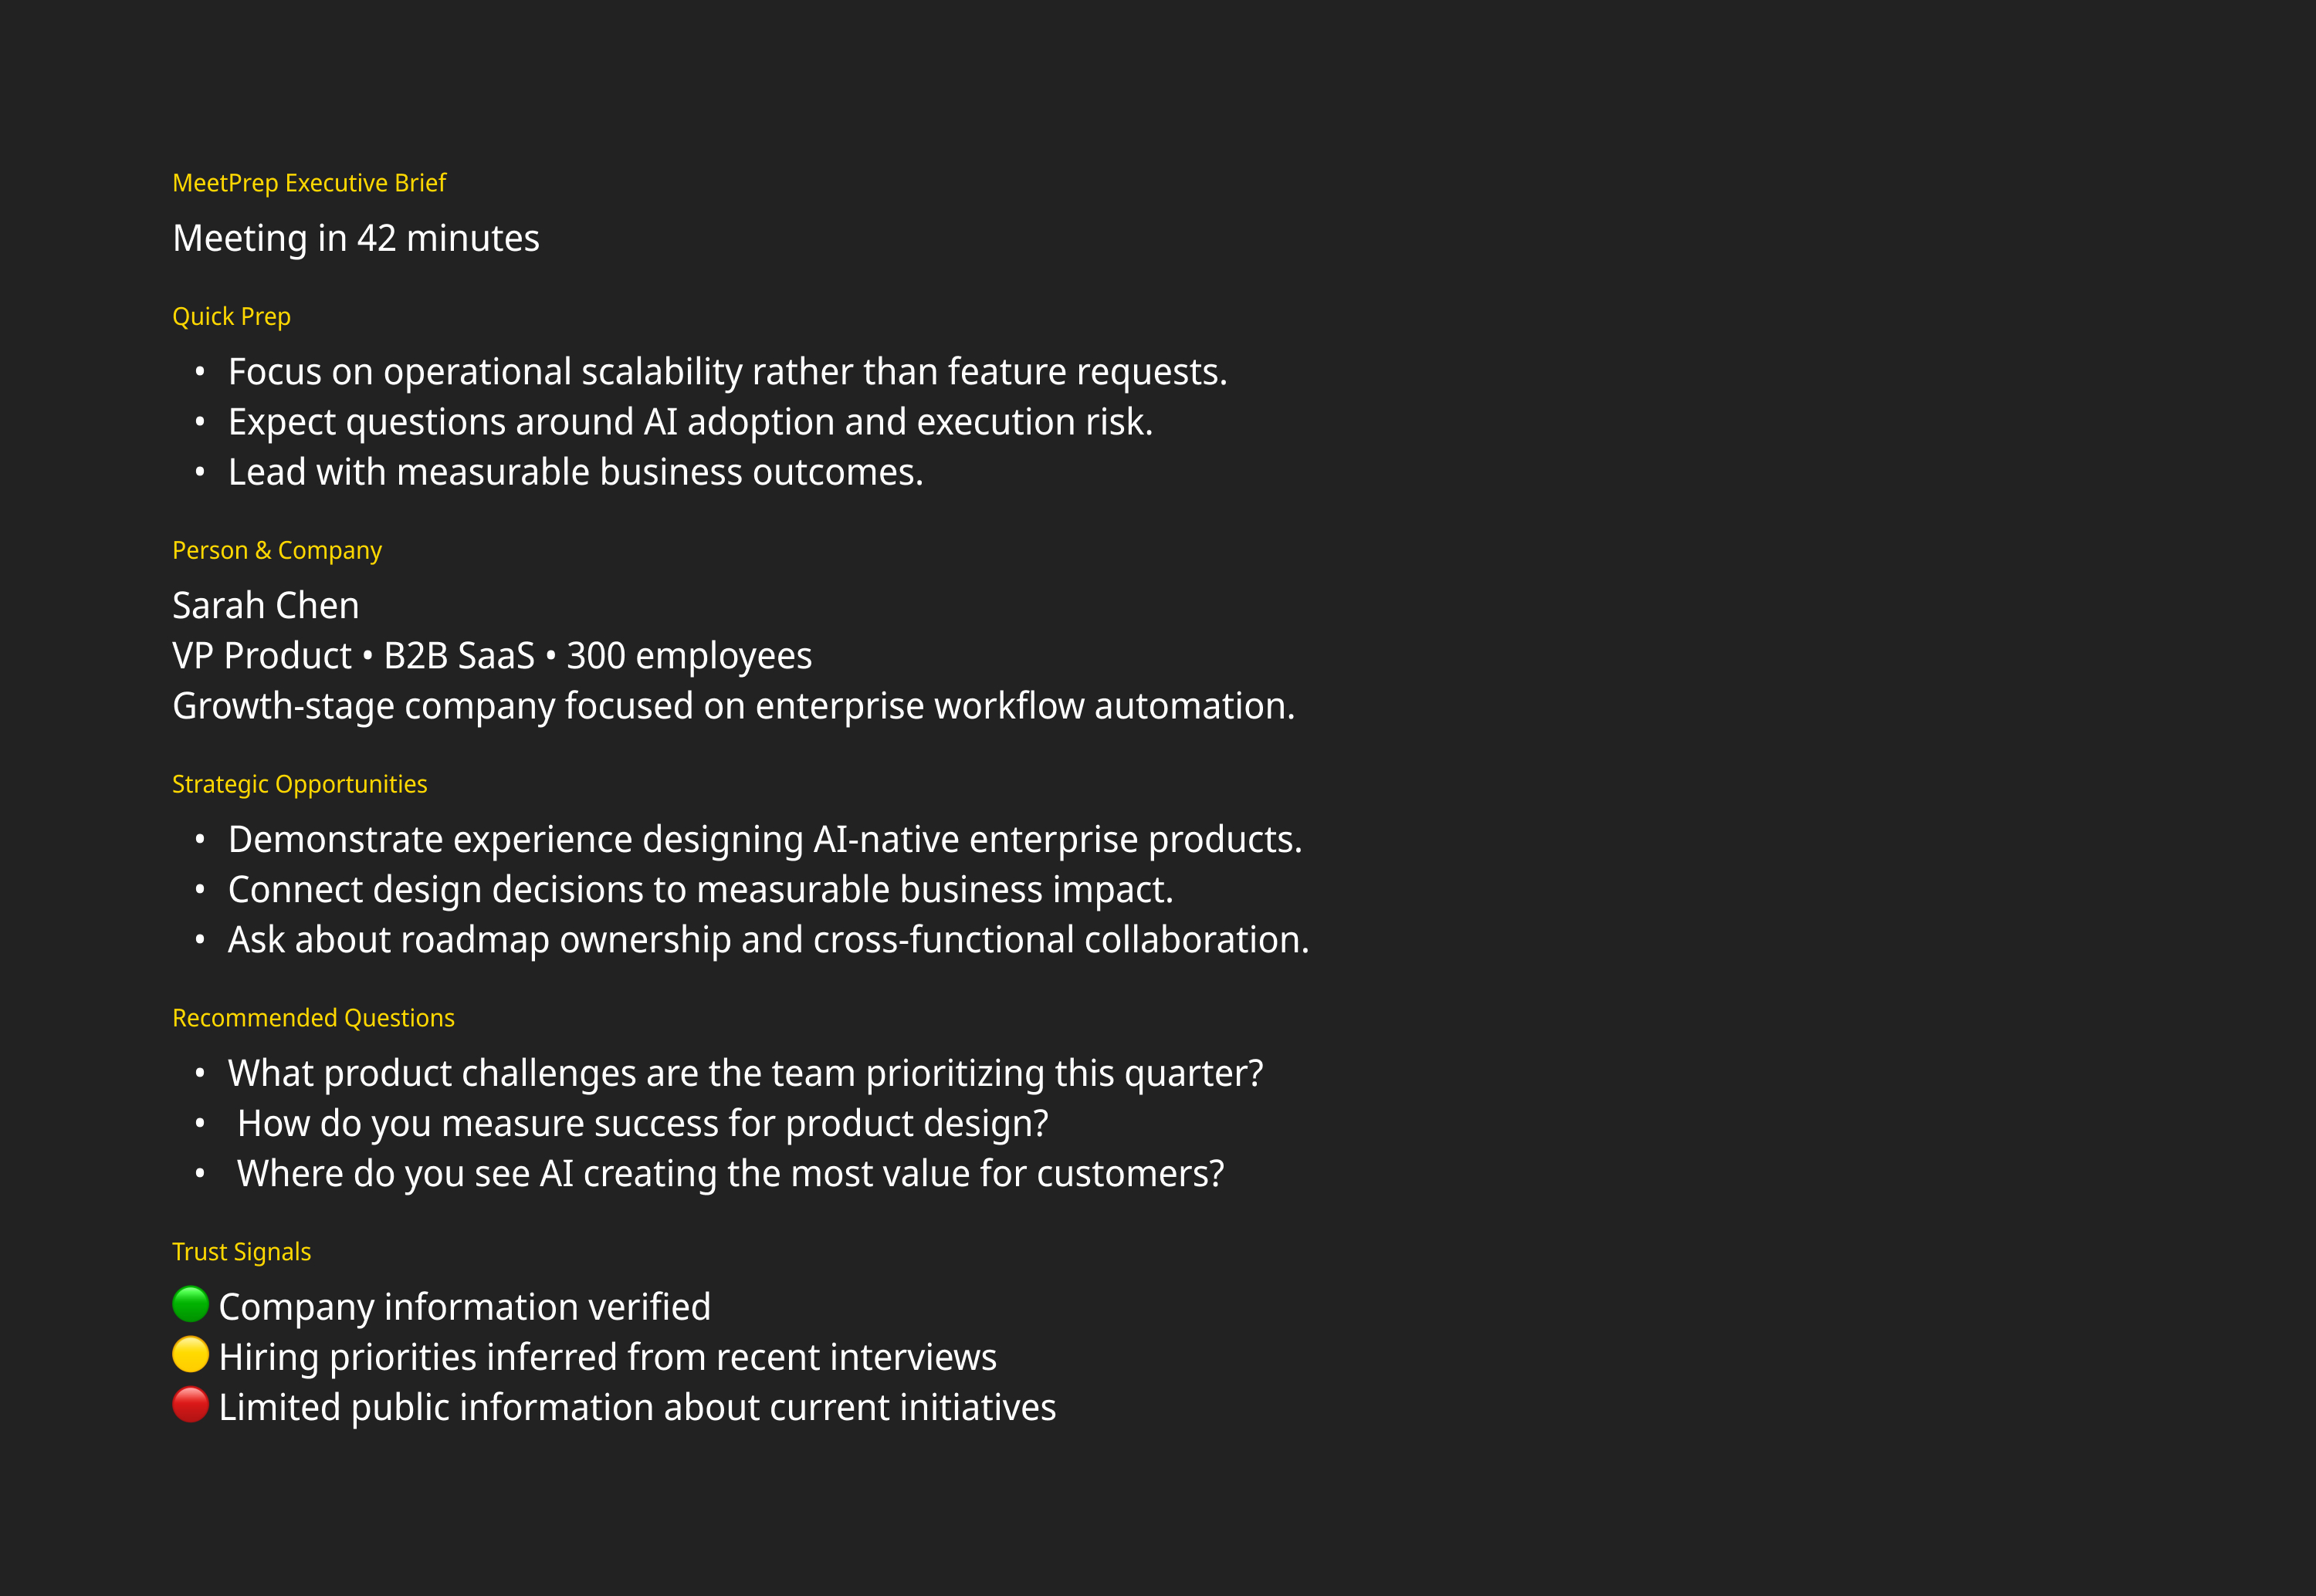Open the Recommended Questions heading
Screen dimensions: 2316x1596
tap(313, 1018)
